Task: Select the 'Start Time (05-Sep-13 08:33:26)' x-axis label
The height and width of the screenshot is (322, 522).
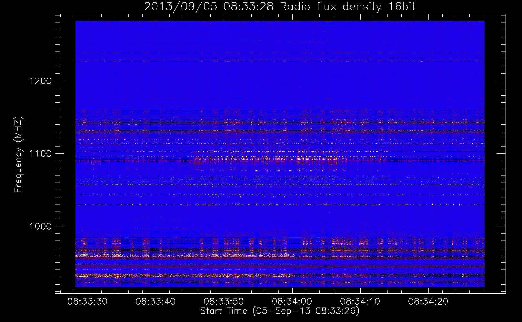Action: click(x=280, y=311)
